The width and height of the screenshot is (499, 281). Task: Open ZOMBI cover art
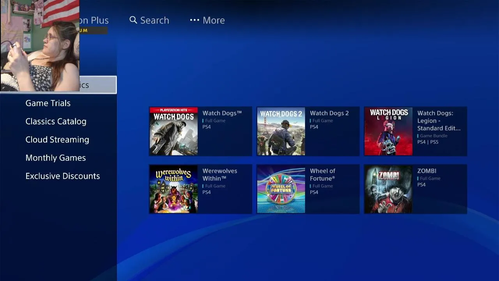coord(388,189)
